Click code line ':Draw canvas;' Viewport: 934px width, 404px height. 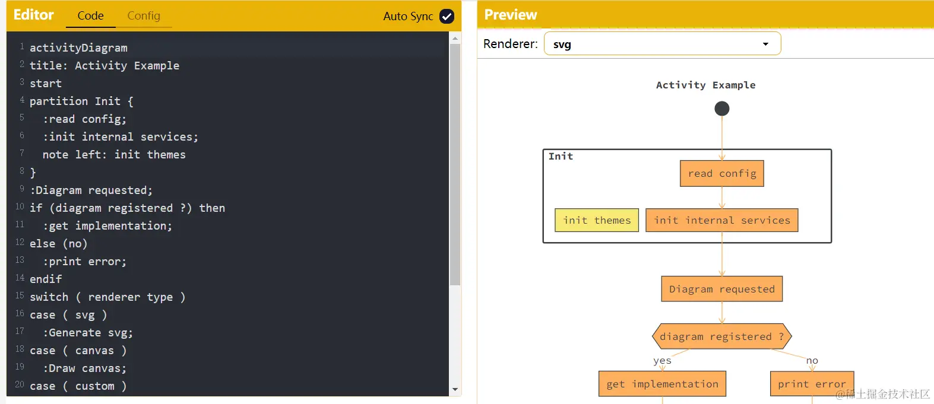(x=84, y=368)
